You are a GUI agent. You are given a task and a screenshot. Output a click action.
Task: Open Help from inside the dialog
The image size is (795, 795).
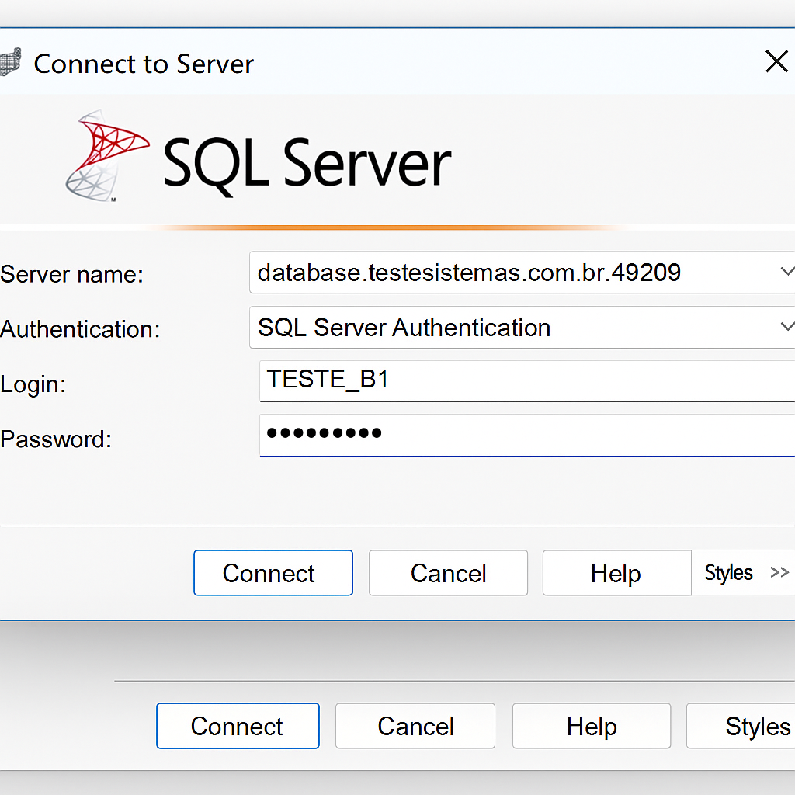pos(616,573)
